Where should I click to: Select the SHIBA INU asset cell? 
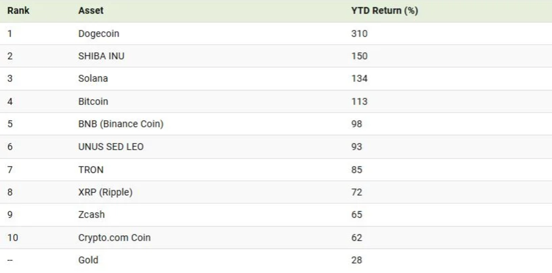coord(101,56)
